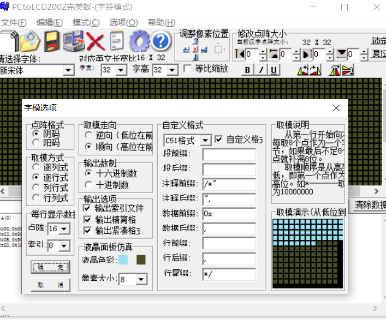Screen dimensions: 386x320
Task: Click the main horizontal scrollbar right arrow
Action: (376, 191)
